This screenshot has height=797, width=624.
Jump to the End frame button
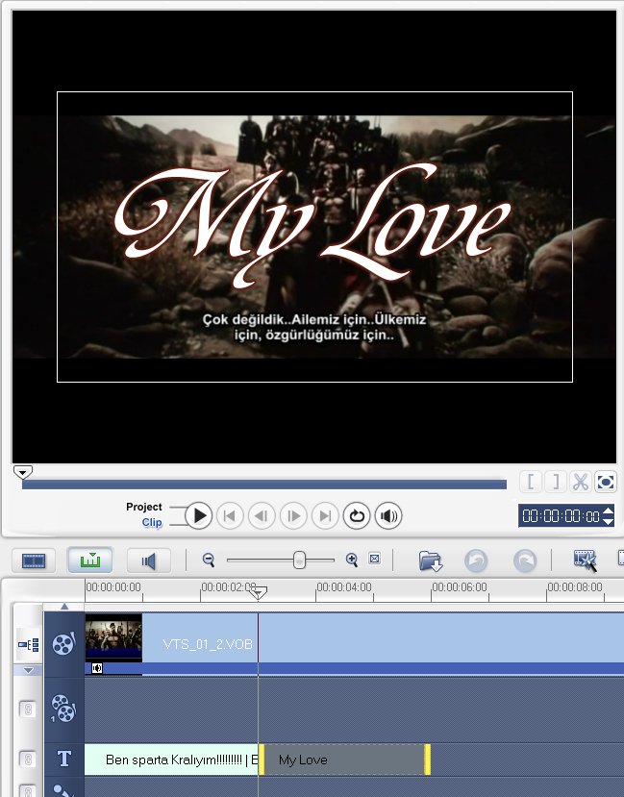(x=325, y=516)
